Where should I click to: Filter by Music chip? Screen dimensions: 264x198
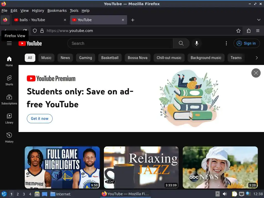pos(46,58)
